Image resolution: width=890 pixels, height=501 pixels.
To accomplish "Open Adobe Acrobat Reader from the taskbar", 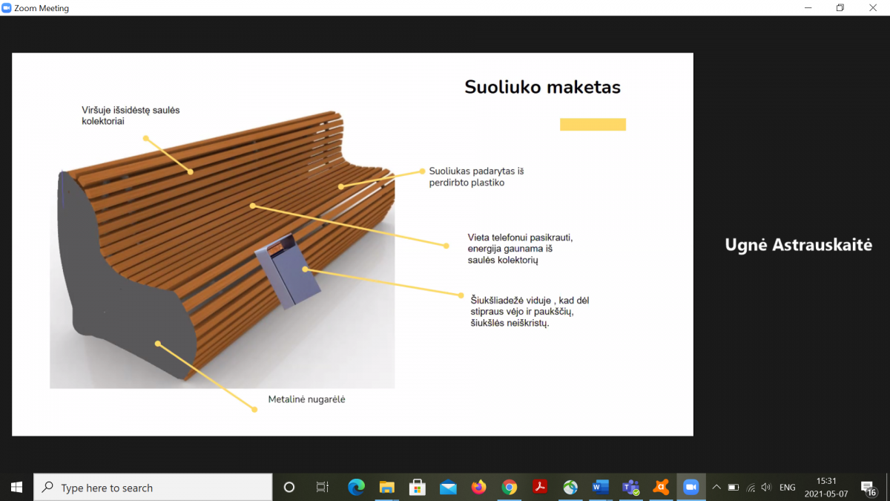I will pos(539,488).
